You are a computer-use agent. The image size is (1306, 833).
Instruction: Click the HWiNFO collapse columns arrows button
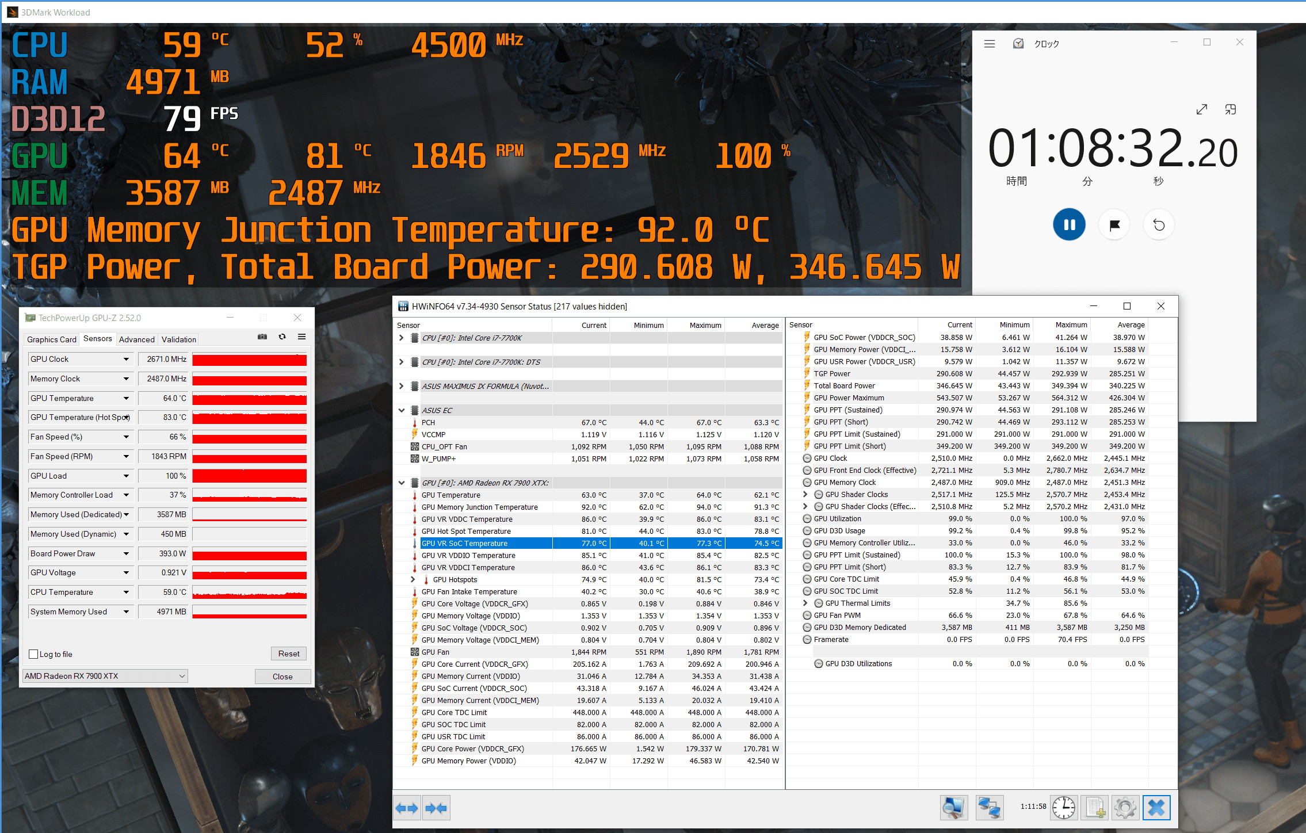[x=436, y=808]
